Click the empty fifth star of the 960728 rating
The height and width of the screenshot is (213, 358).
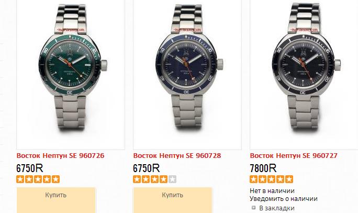tap(172, 179)
